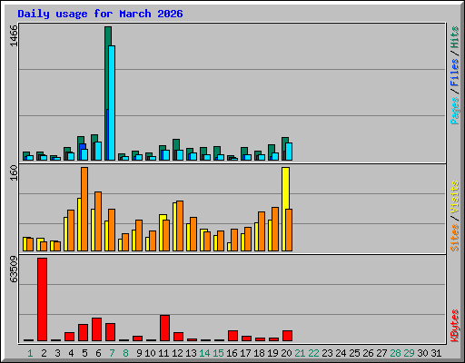Viewport: 465px width, 363px height.
Task: Click day 14 on the date axis
Action: point(204,353)
